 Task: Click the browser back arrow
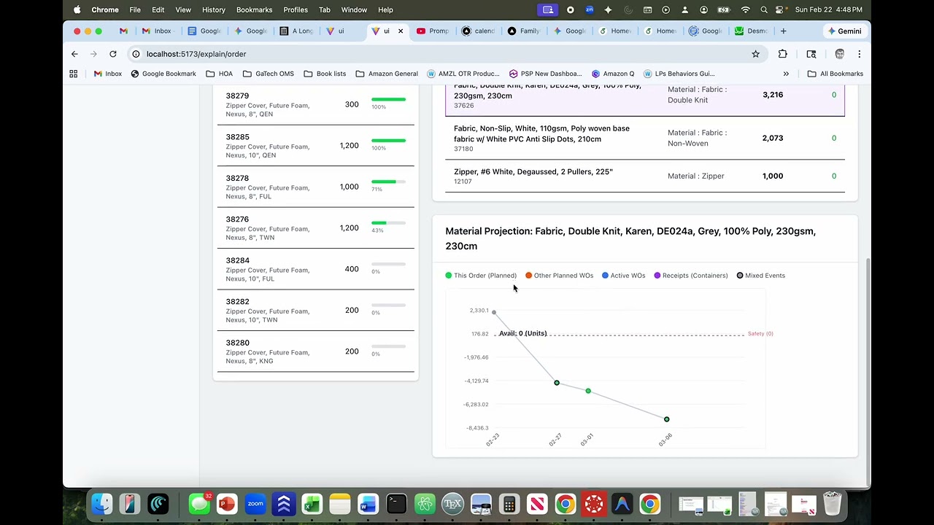click(74, 54)
